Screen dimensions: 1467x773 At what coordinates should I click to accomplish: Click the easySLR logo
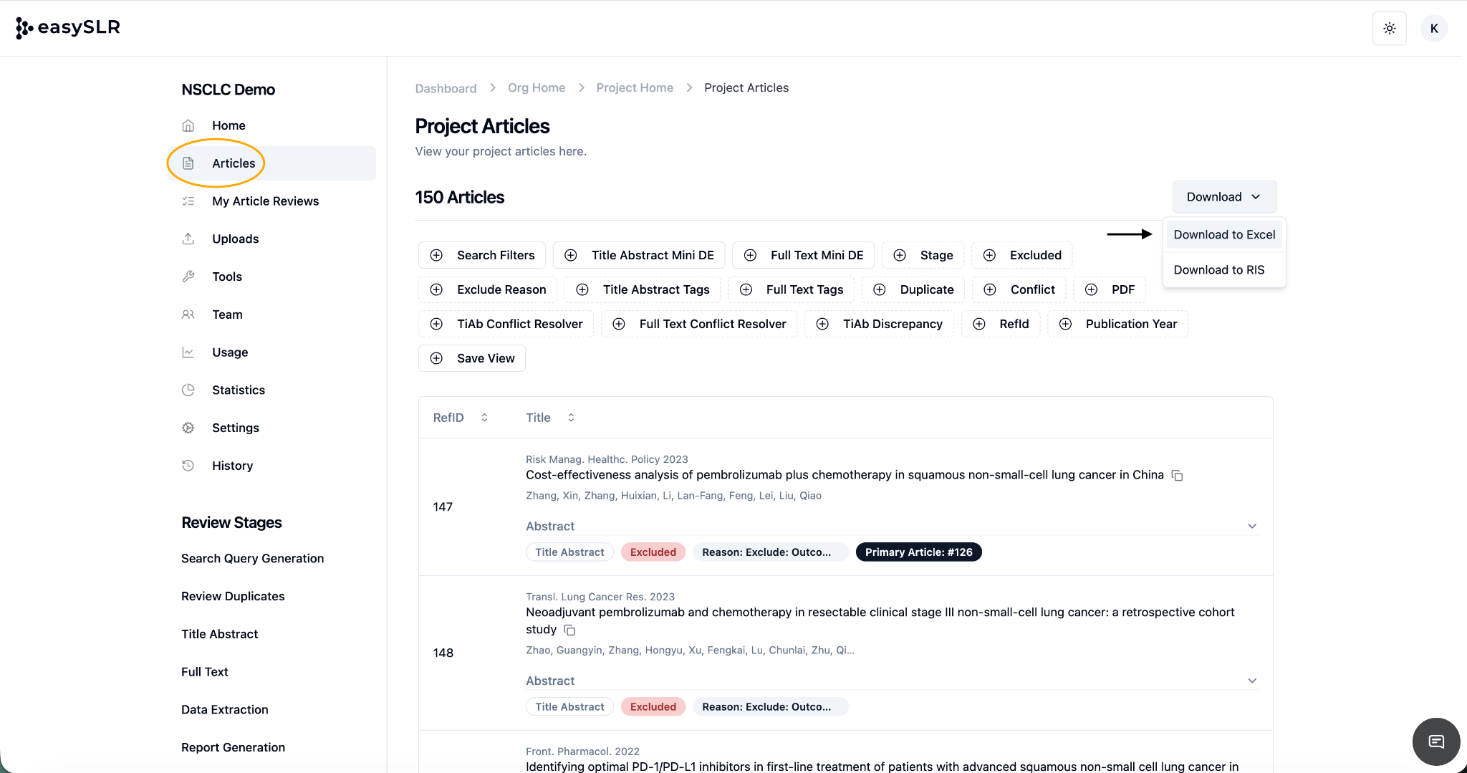[68, 28]
